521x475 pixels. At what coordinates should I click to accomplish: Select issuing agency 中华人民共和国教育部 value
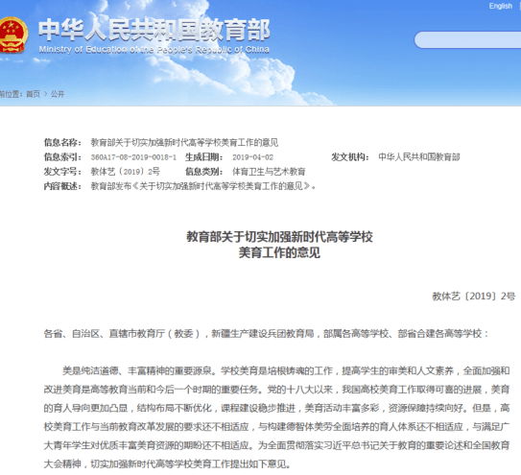pos(419,156)
